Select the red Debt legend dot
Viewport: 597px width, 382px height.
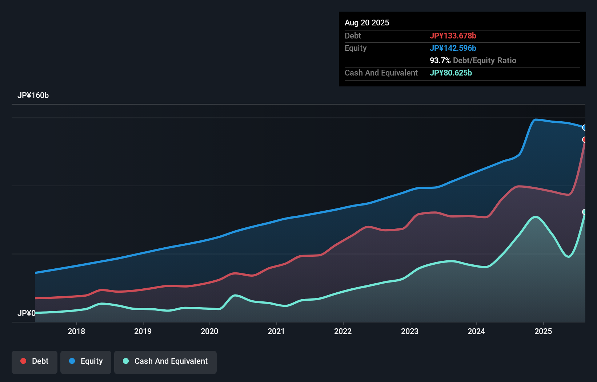(x=23, y=361)
